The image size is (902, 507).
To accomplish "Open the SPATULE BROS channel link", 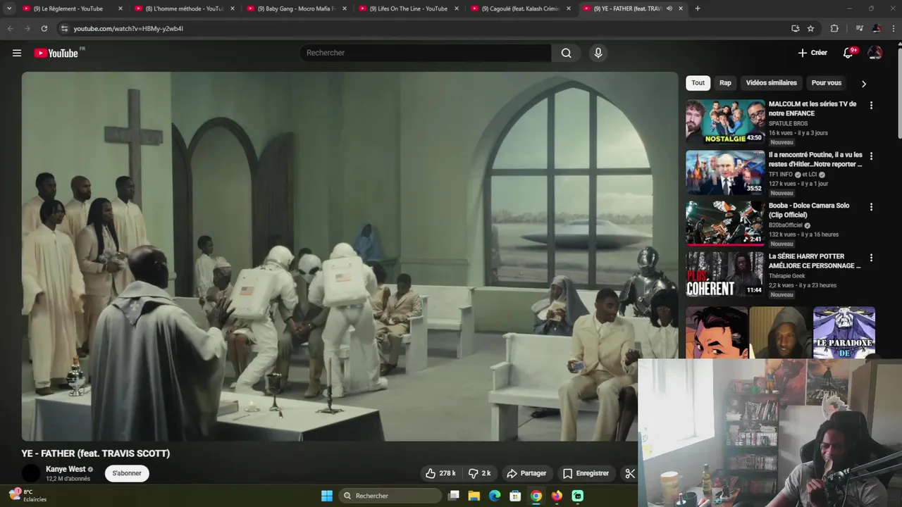I will 788,123.
